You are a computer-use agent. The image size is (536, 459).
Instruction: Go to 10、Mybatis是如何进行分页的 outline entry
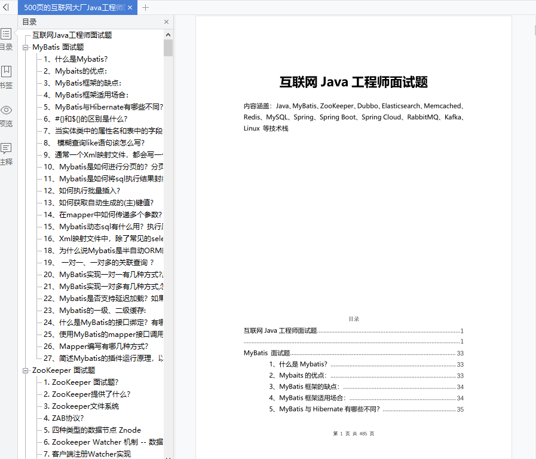[x=103, y=167]
